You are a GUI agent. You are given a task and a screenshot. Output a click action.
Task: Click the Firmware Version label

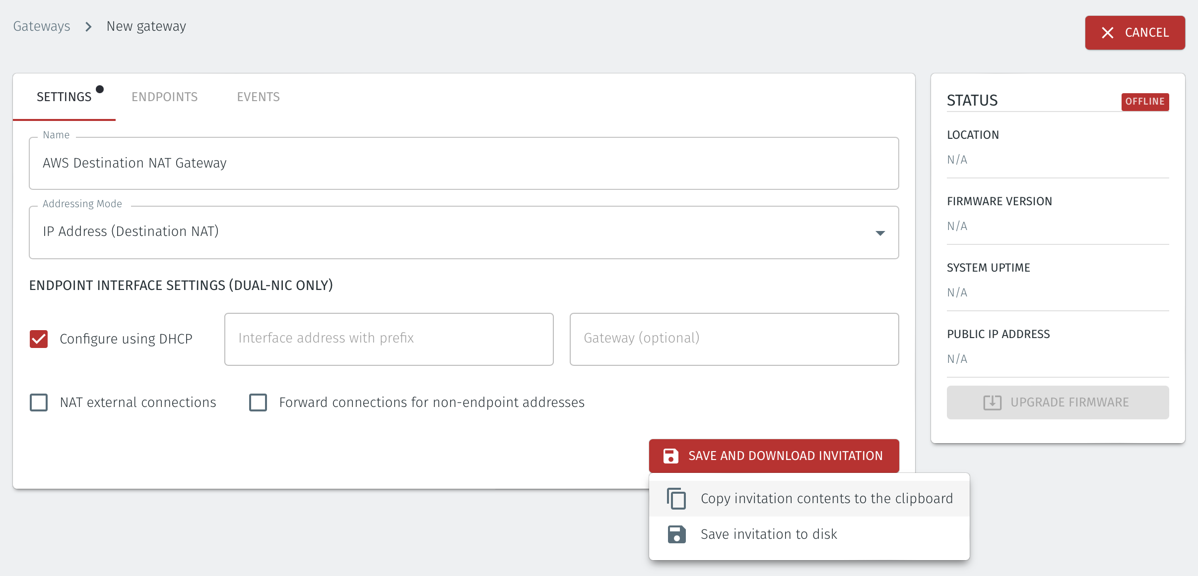(999, 201)
